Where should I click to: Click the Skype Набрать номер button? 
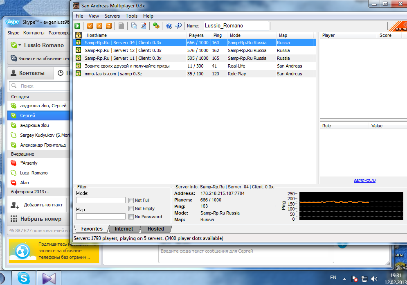coord(38,219)
